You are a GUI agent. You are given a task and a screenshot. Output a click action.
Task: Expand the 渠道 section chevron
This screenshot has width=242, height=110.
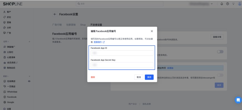point(8,76)
